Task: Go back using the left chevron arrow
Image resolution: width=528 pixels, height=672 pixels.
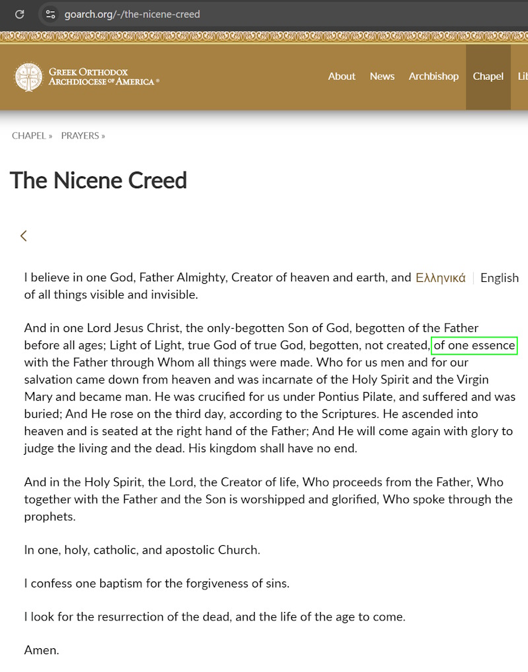Action: (x=24, y=236)
